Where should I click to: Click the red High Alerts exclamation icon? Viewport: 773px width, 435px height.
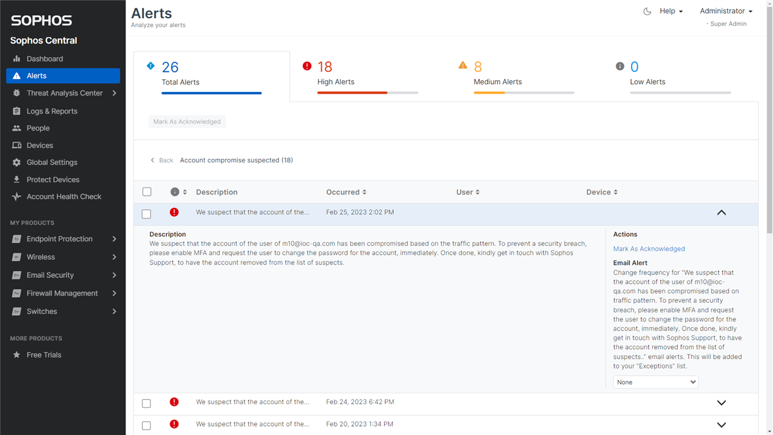(307, 66)
